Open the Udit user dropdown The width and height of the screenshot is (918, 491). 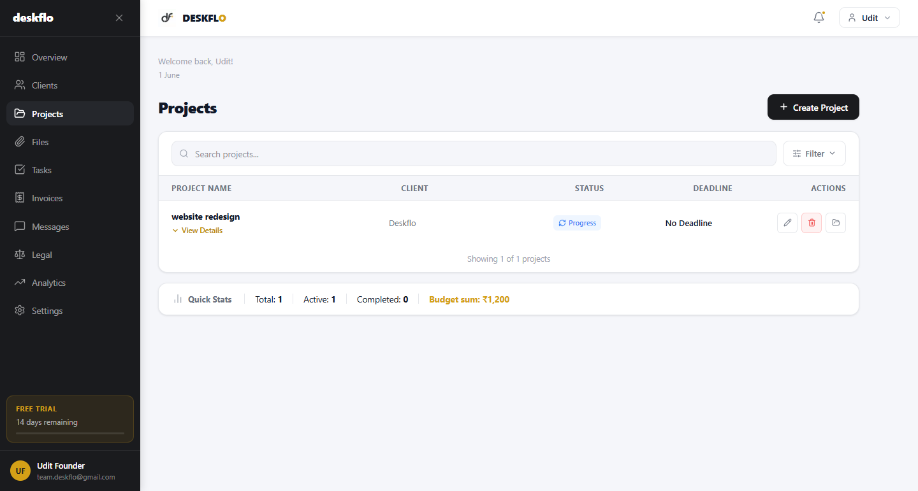point(870,18)
